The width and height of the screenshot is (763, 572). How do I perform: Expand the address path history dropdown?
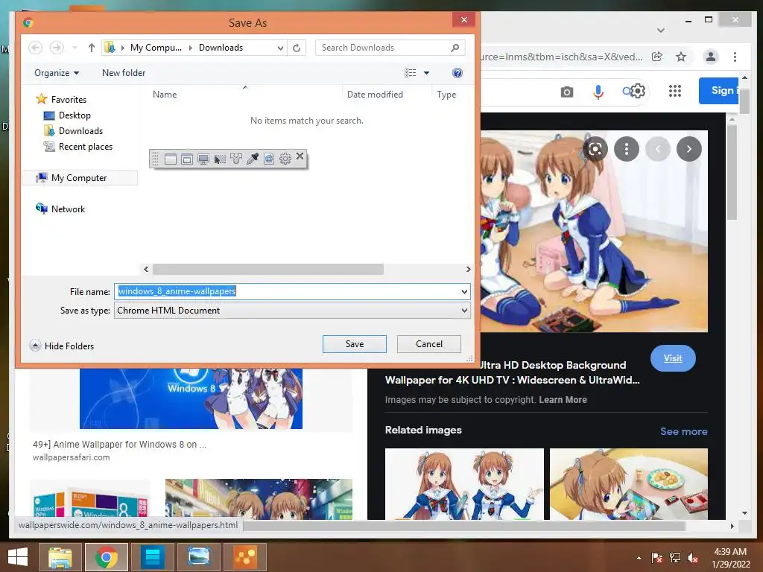click(280, 48)
